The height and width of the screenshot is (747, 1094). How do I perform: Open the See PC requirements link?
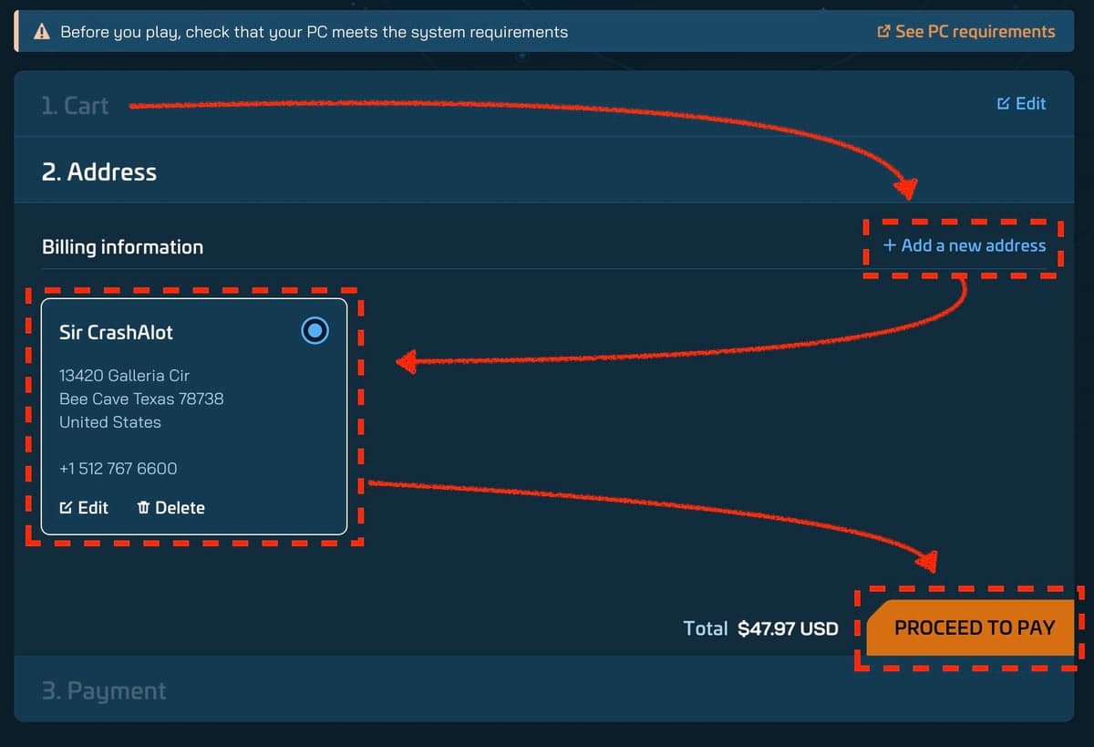click(965, 32)
